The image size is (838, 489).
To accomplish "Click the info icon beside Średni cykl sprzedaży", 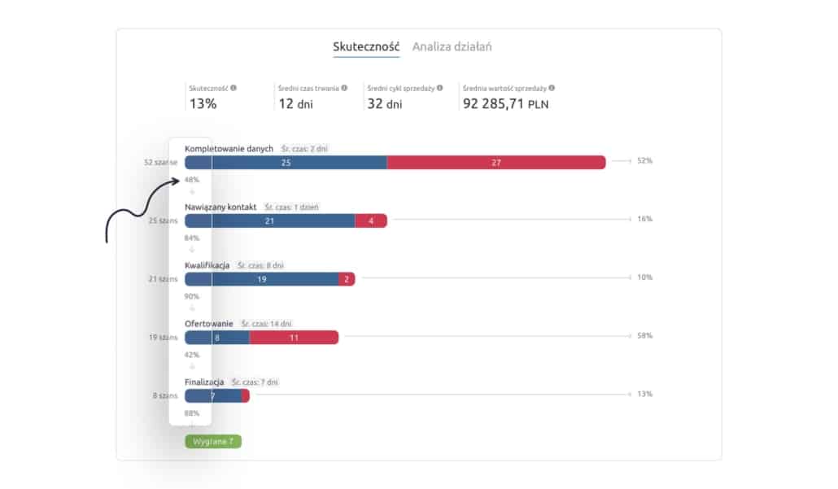I will (x=440, y=88).
